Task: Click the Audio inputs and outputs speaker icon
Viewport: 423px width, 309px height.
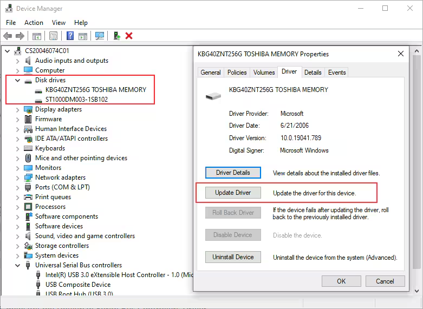Action: point(28,61)
